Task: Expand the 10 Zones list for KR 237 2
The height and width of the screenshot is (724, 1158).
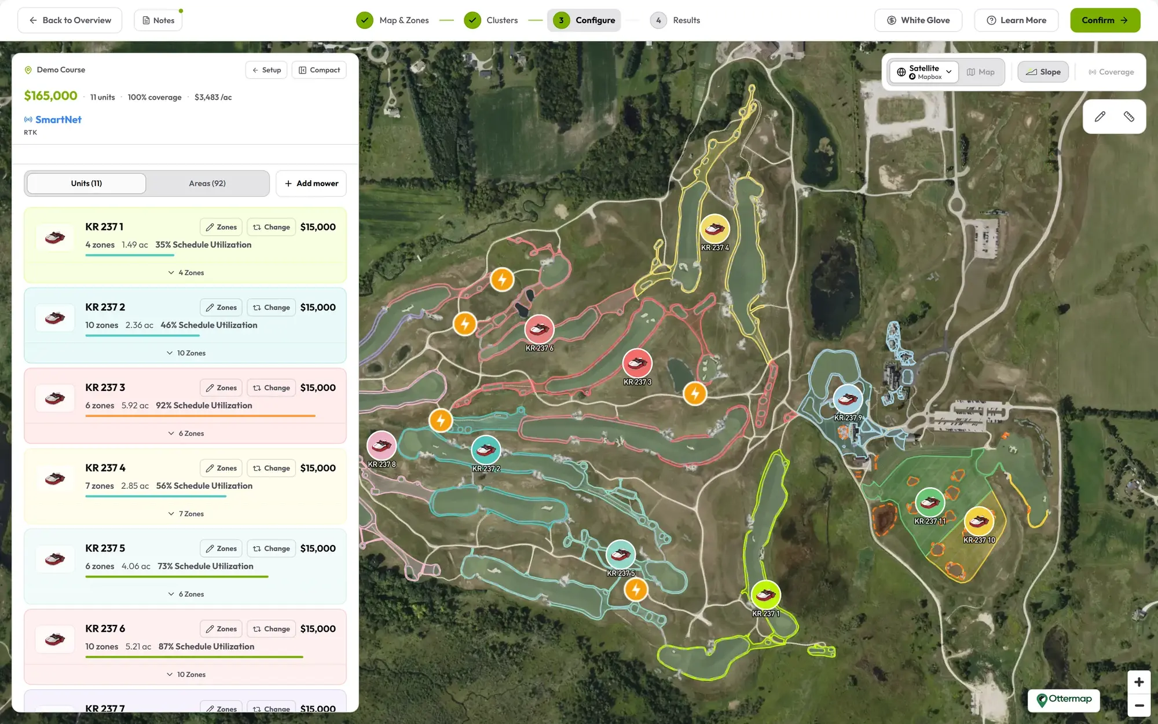Action: point(185,353)
